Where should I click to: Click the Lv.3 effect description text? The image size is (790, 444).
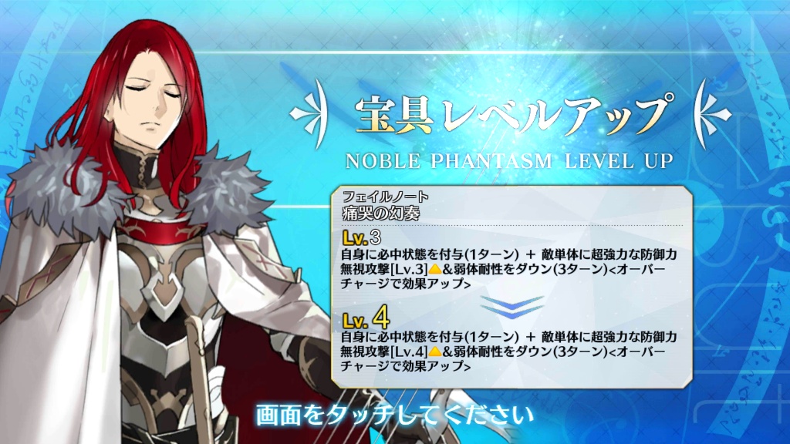click(509, 269)
